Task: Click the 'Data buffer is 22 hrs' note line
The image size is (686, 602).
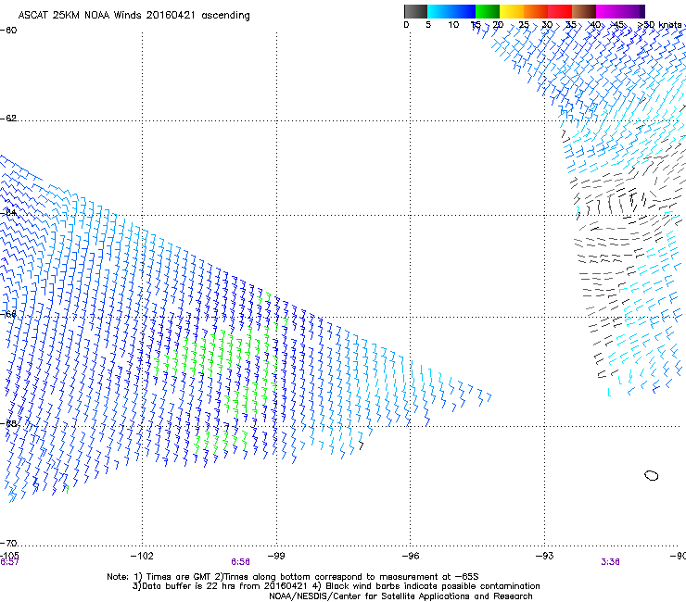Action: [336, 586]
